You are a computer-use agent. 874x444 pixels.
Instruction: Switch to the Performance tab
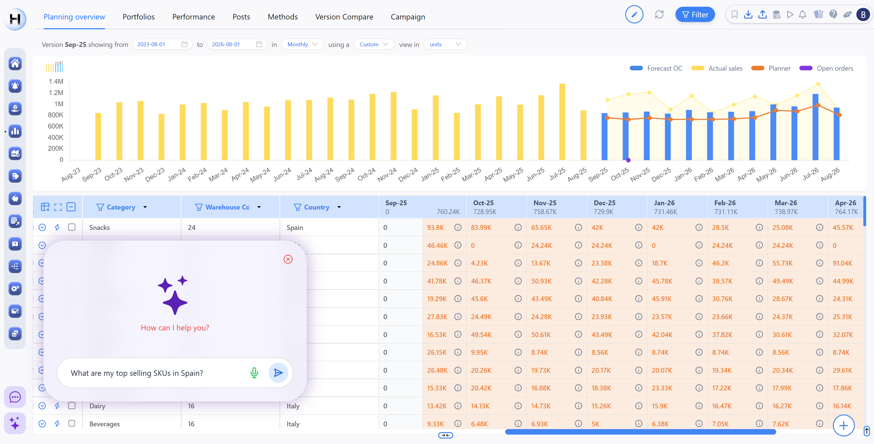[x=193, y=17]
